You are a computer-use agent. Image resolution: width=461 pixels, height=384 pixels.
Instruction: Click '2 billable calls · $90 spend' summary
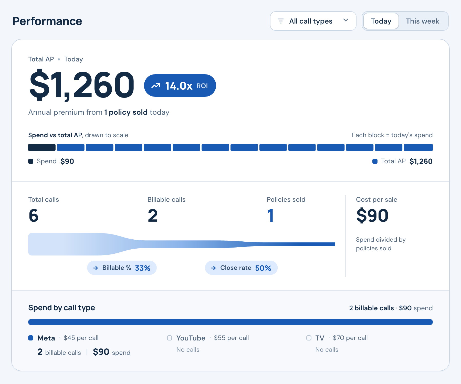tap(391, 308)
